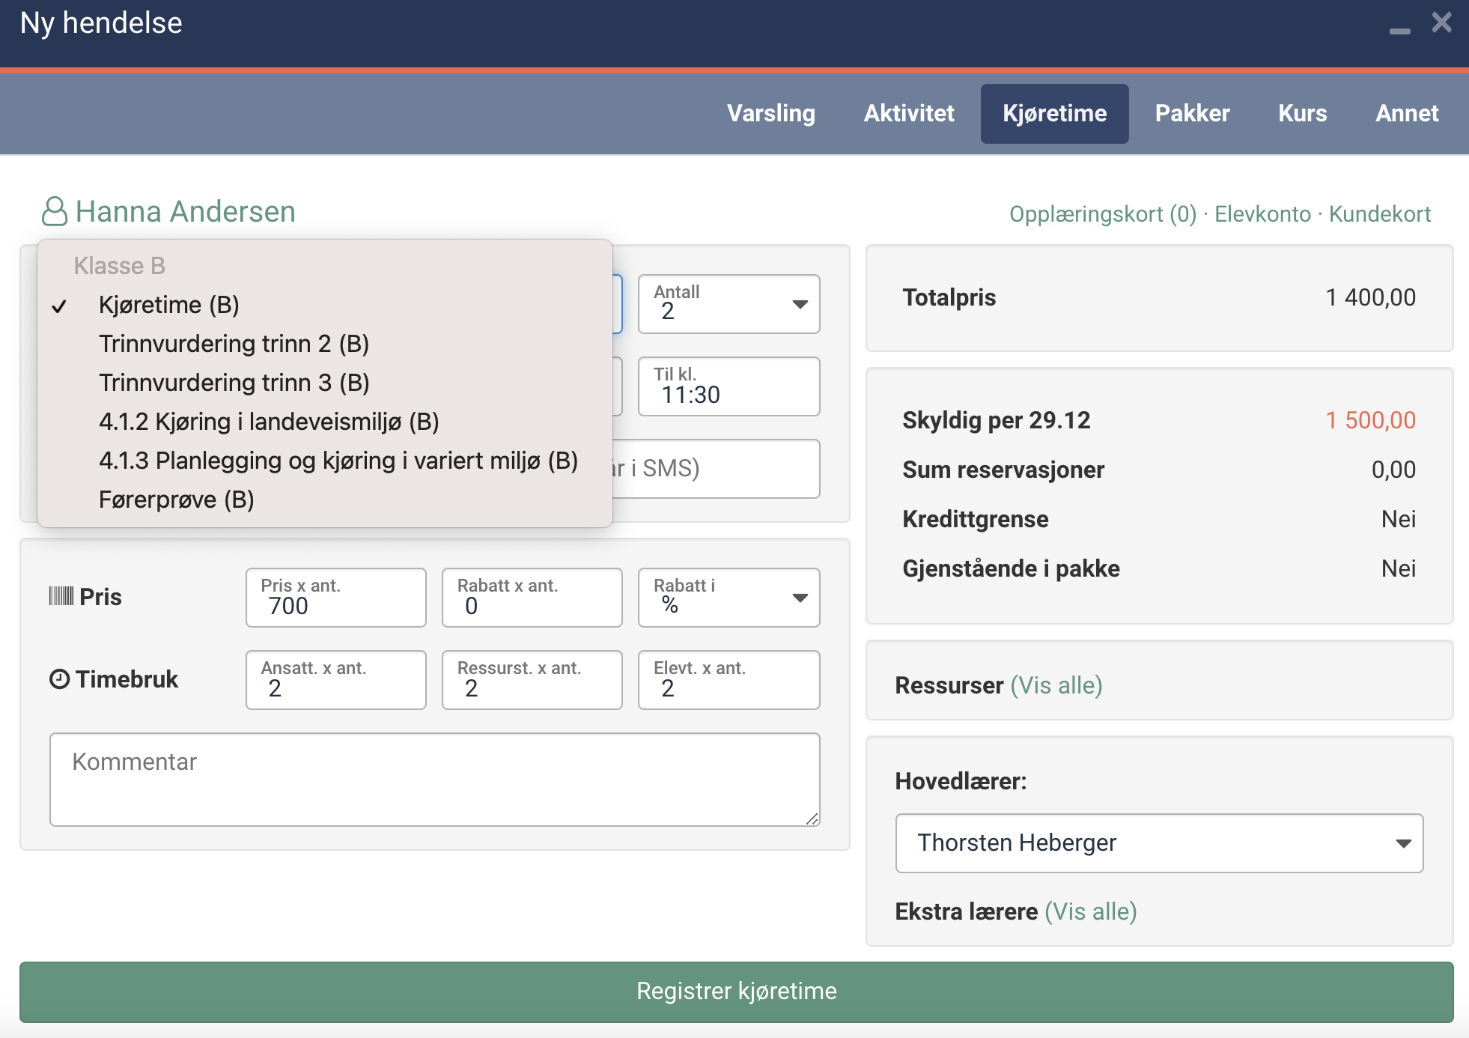Screen dimensions: 1469x1038
Task: Click the Totalpris value 1 400,00
Action: click(x=1371, y=297)
